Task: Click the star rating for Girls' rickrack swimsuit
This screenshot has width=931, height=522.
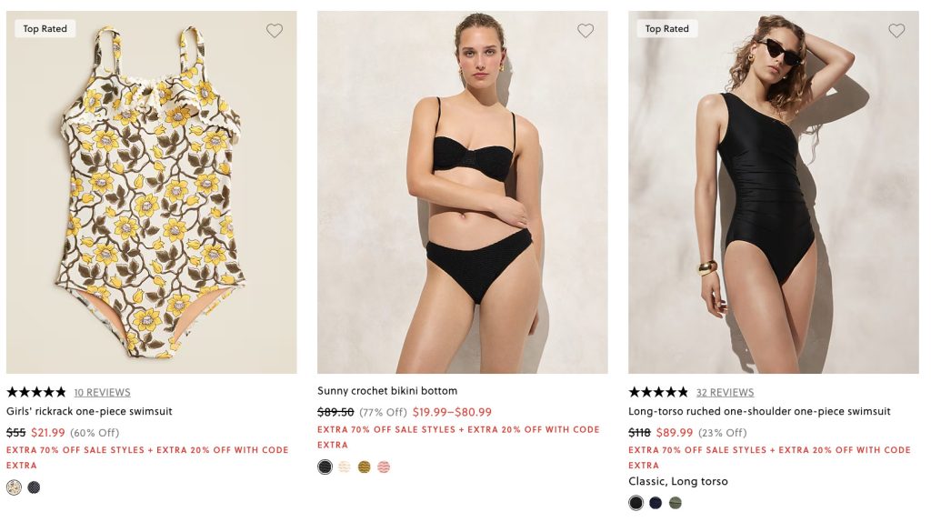Action: tap(36, 392)
